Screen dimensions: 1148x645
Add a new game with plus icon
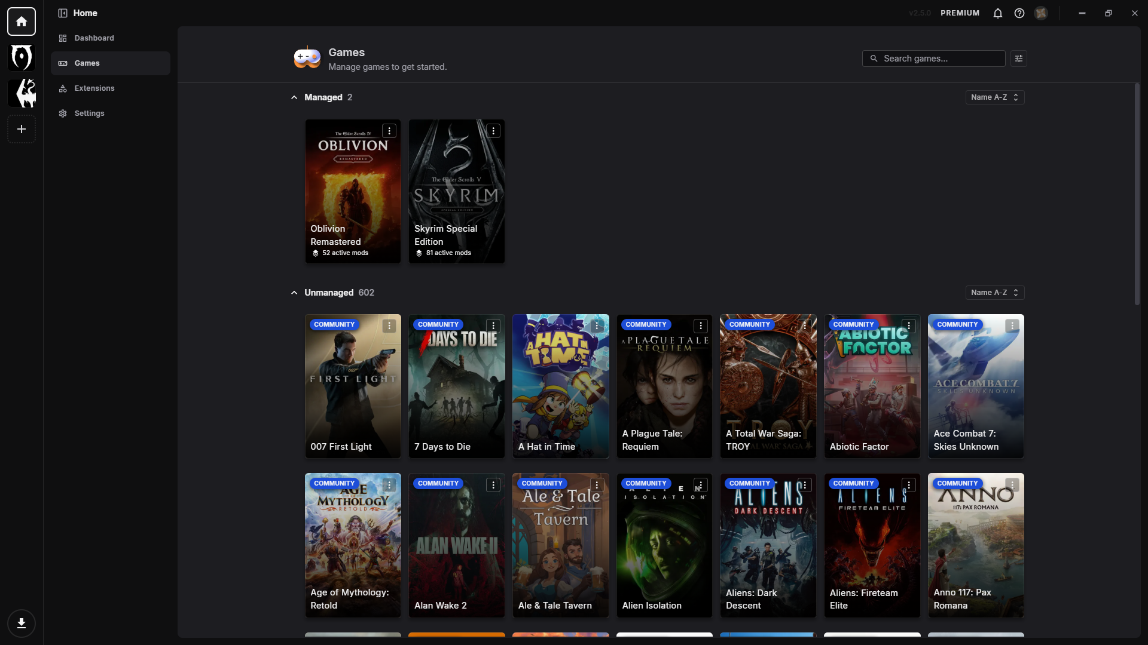tap(22, 129)
